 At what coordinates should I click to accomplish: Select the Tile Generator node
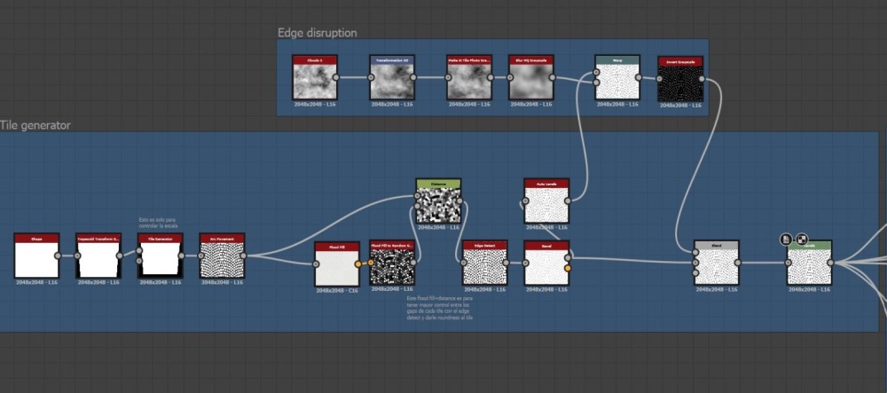tap(160, 255)
